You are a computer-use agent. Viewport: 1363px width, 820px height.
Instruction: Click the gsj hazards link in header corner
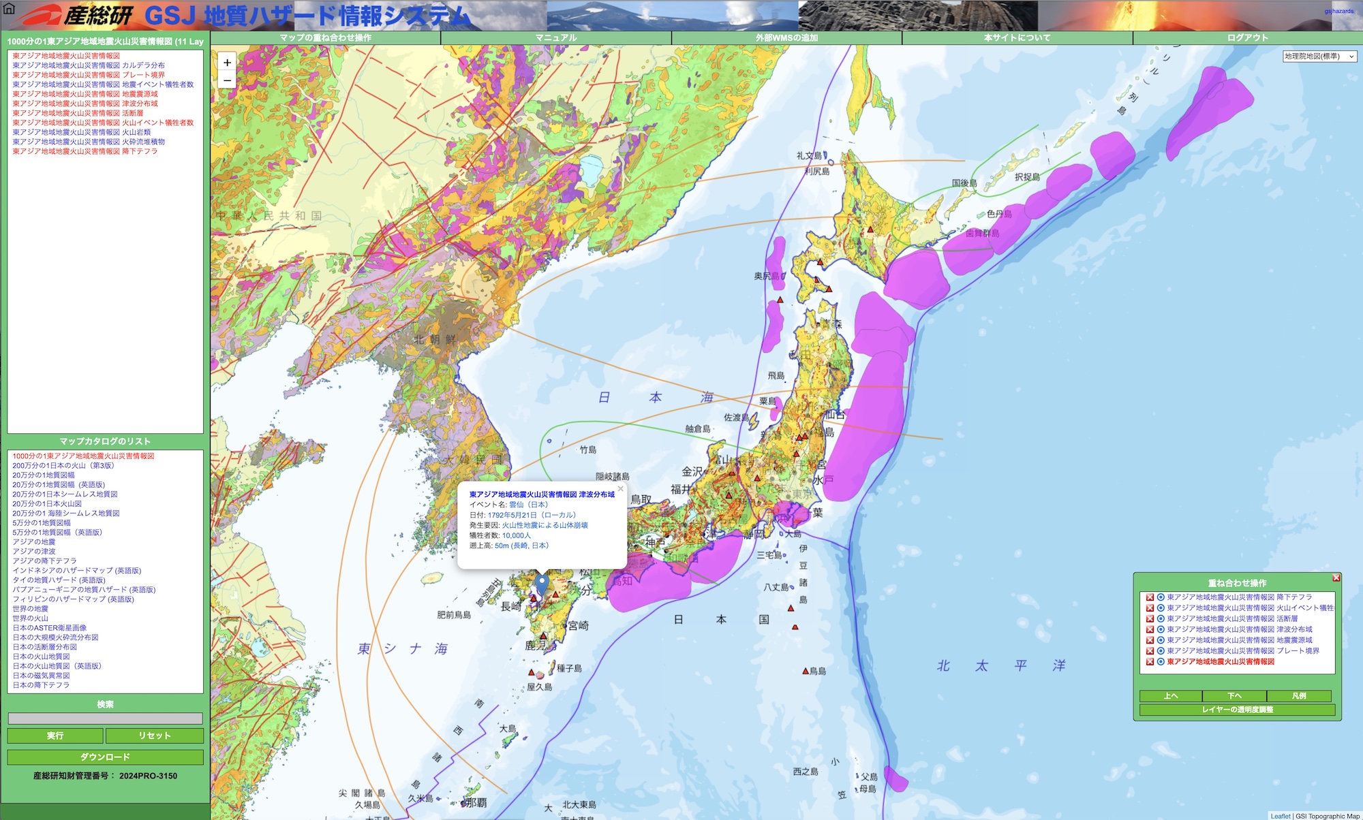point(1339,11)
